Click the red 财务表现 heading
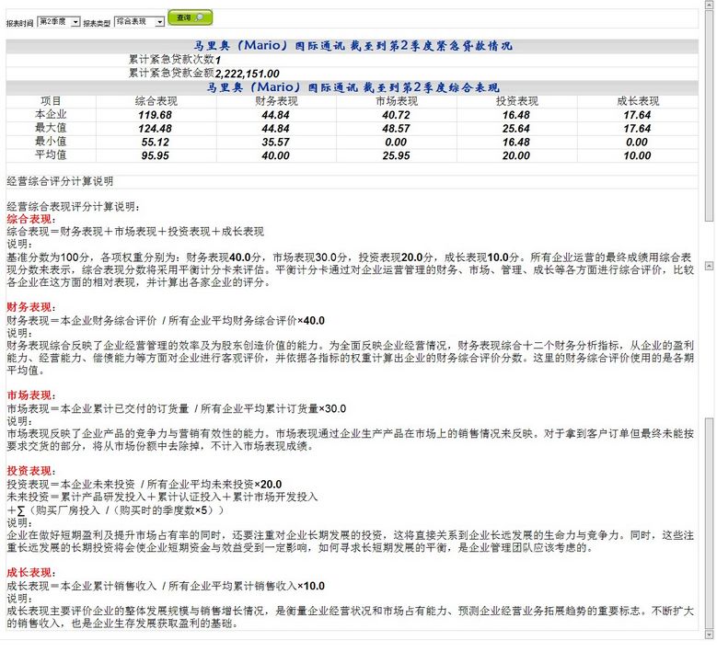 coord(29,307)
